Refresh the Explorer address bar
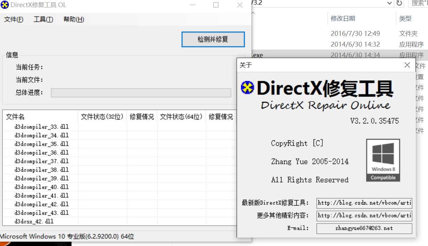The image size is (428, 246). 399,3
